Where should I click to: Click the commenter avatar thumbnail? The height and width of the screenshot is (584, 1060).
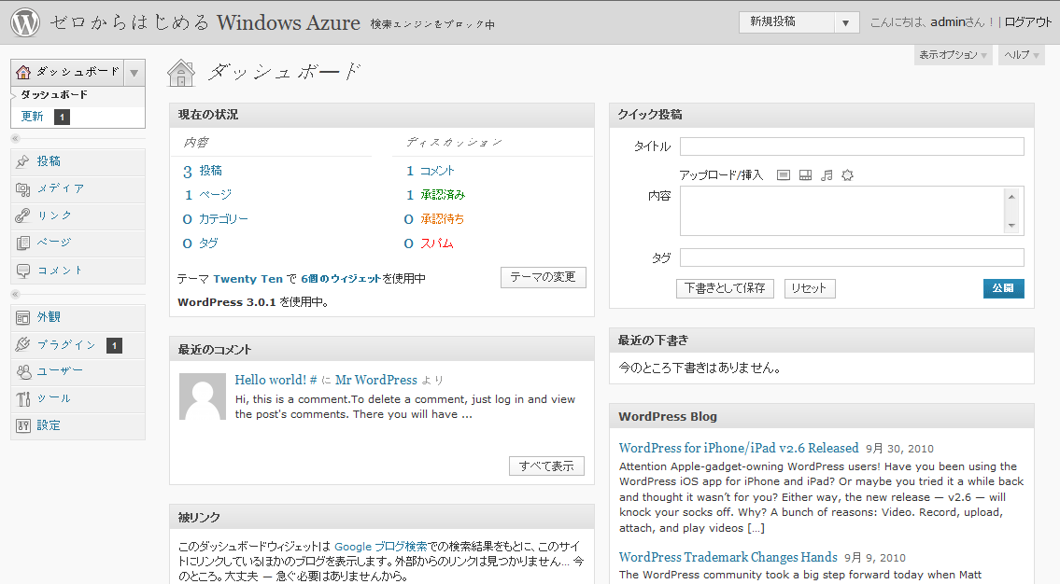click(x=202, y=397)
